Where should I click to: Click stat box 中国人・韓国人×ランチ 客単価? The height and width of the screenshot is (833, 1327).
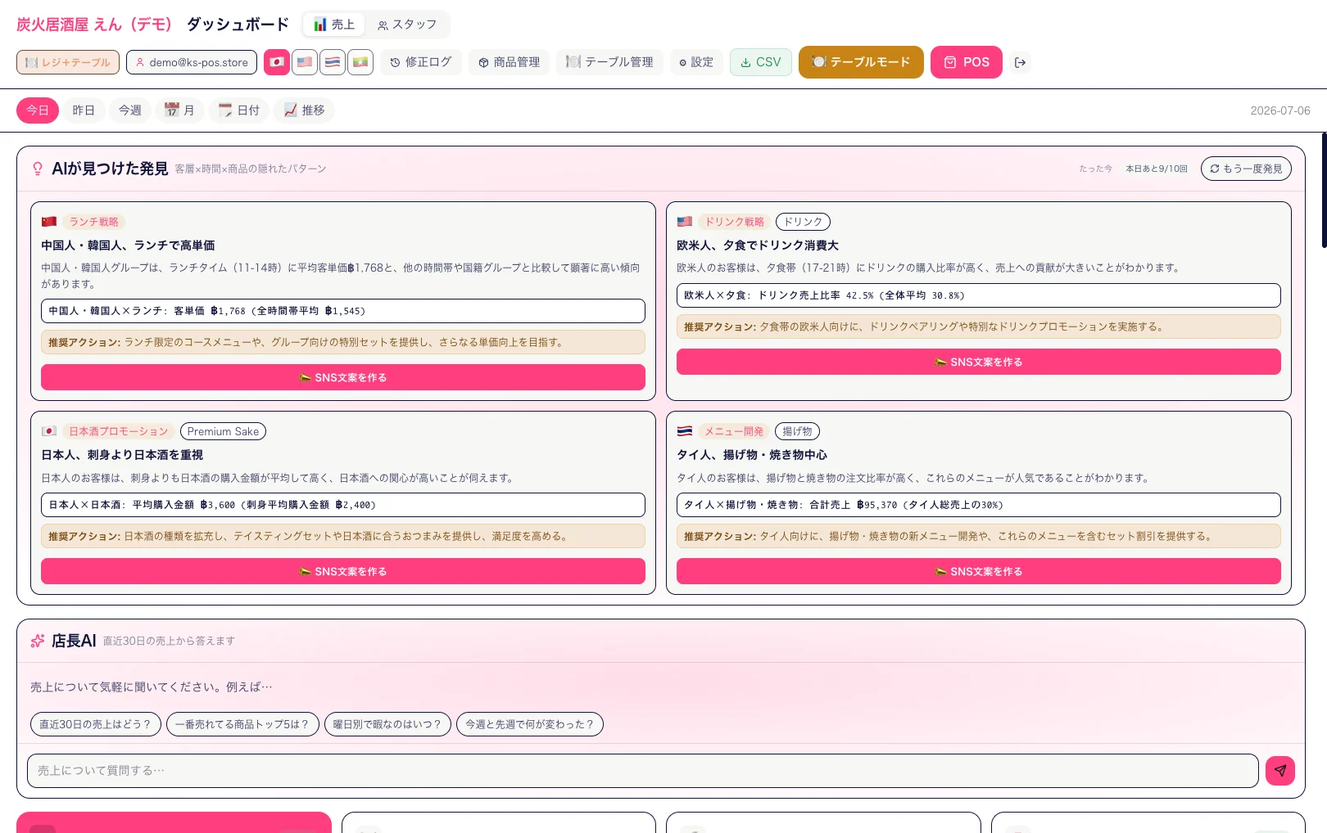pos(343,311)
